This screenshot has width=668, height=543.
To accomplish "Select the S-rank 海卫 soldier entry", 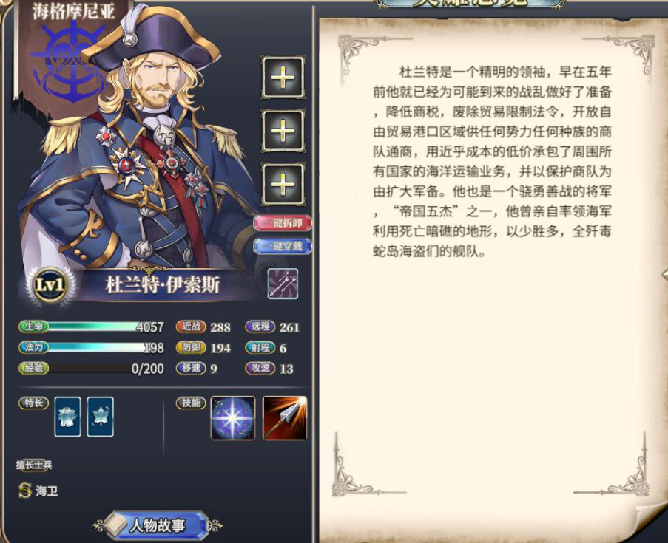I will click(38, 491).
